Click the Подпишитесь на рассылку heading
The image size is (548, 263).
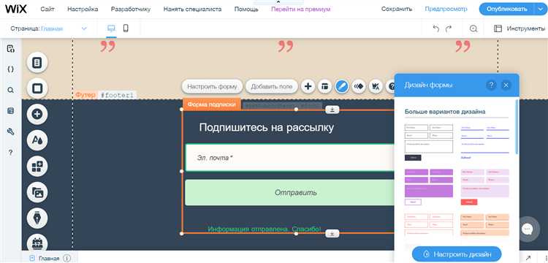click(266, 128)
